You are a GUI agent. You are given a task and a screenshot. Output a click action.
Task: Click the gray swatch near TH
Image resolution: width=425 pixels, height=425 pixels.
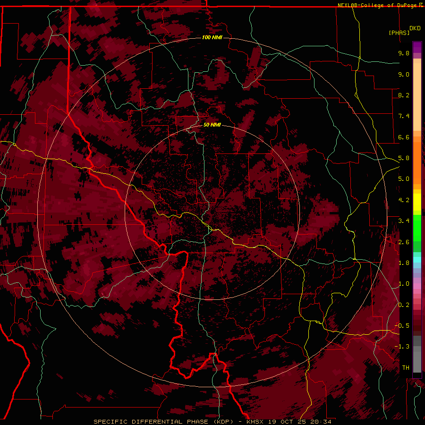(x=417, y=363)
